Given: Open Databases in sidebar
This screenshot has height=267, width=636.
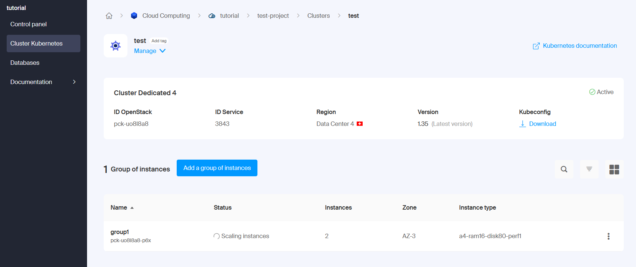Looking at the screenshot, I should 25,63.
